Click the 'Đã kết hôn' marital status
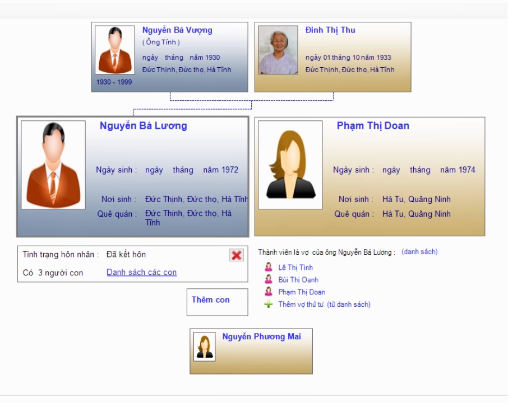This screenshot has height=403, width=508. 126,255
